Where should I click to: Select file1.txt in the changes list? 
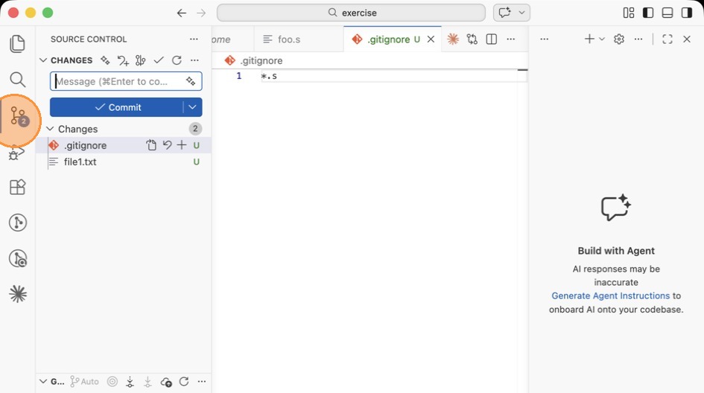80,162
